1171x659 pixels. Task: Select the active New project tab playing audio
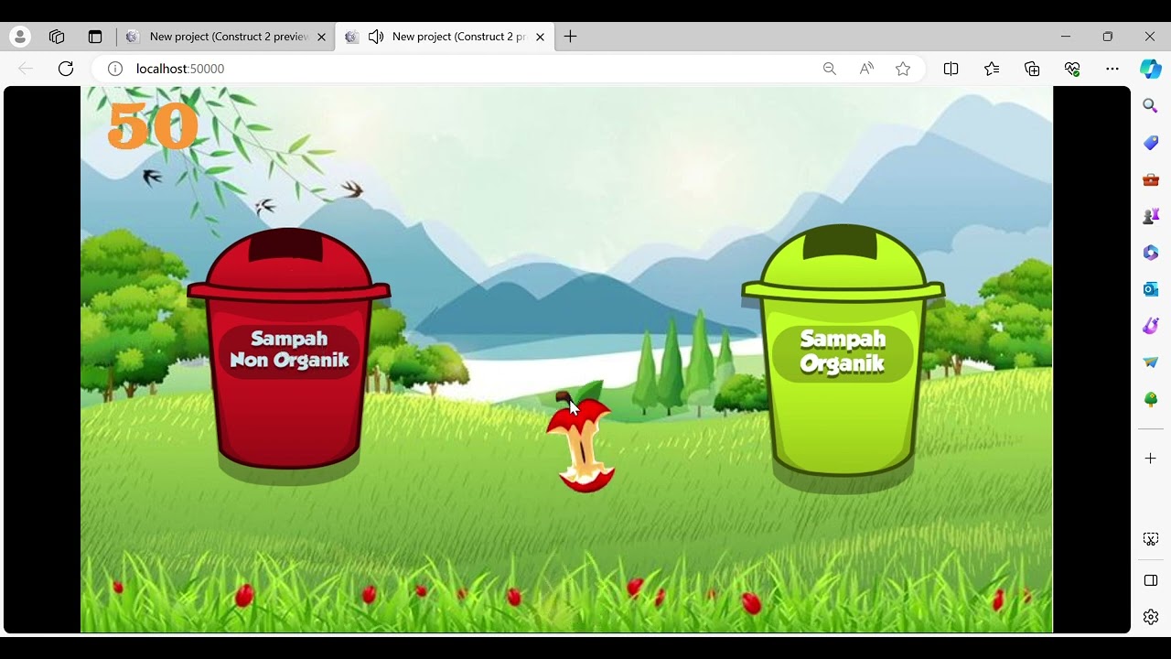pos(446,37)
